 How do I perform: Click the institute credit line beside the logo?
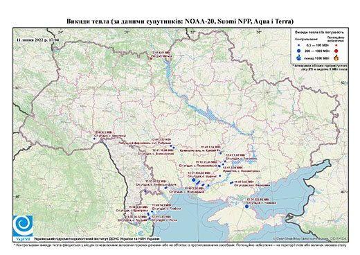pyautogui.click(x=96, y=238)
